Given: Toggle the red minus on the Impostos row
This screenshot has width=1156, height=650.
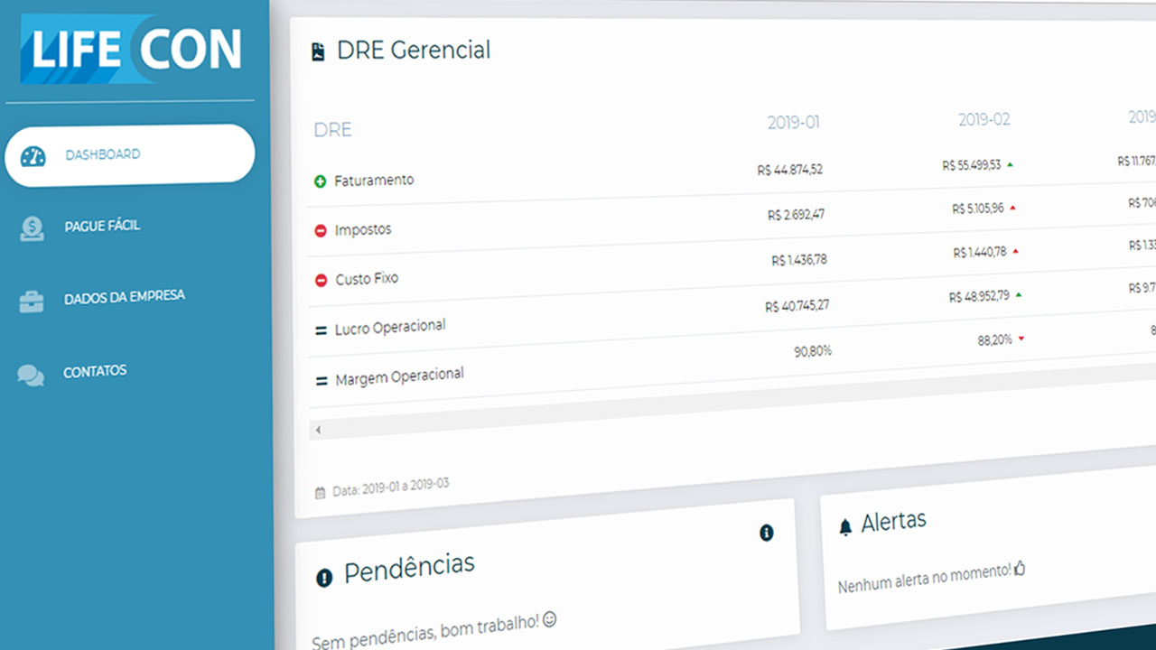Looking at the screenshot, I should pos(322,230).
